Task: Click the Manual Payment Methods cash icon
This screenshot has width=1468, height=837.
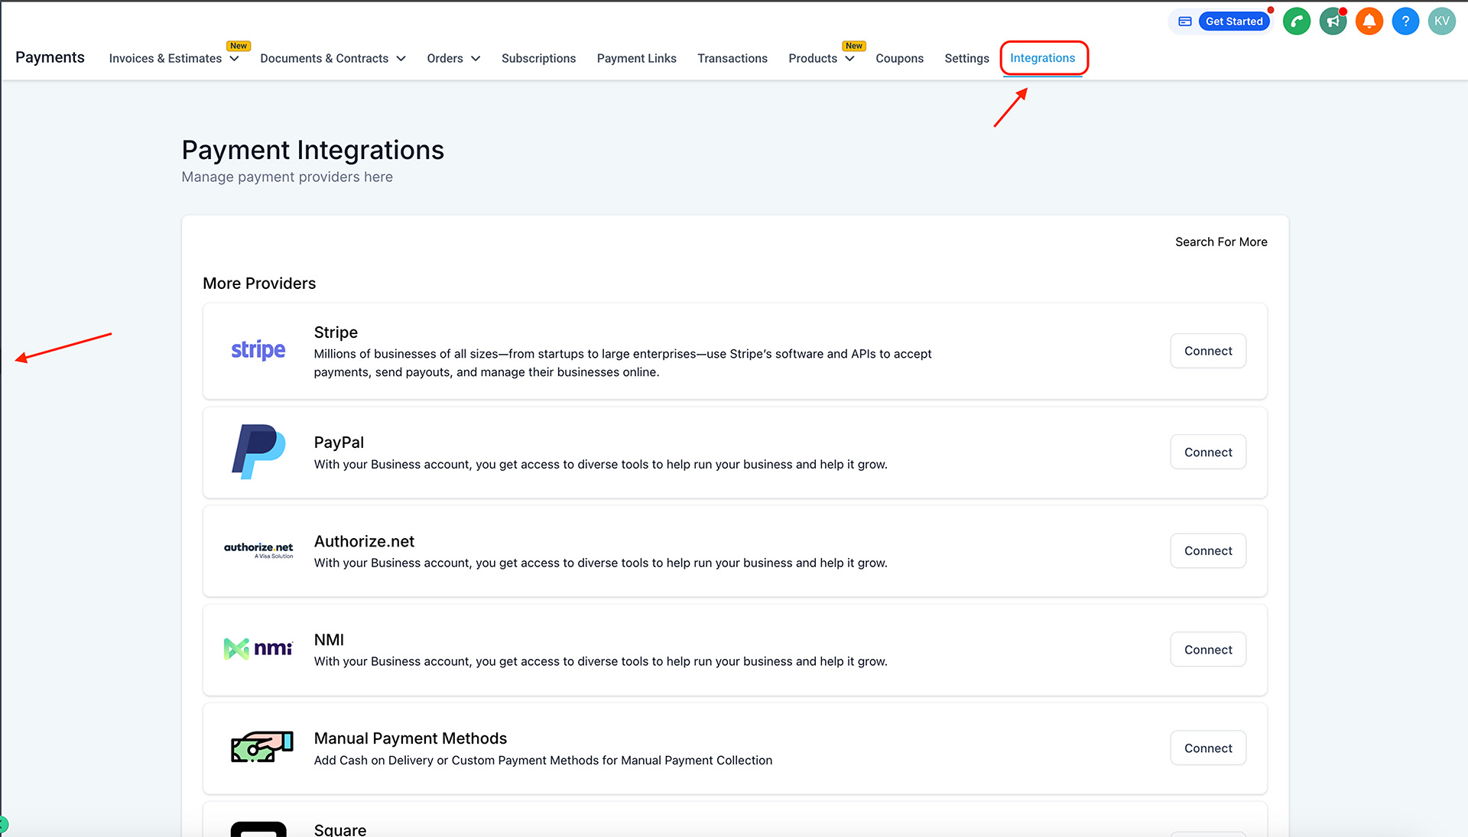Action: 261,747
